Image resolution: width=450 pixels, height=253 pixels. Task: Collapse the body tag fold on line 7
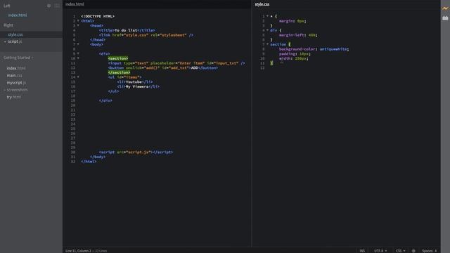[x=78, y=44]
